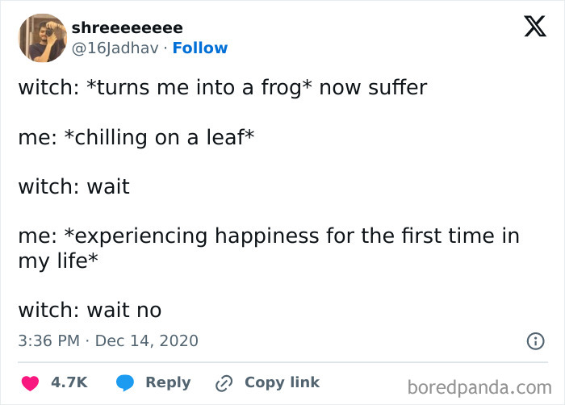
Task: Open the profile picture of shreeeeeeee
Action: pyautogui.click(x=42, y=37)
